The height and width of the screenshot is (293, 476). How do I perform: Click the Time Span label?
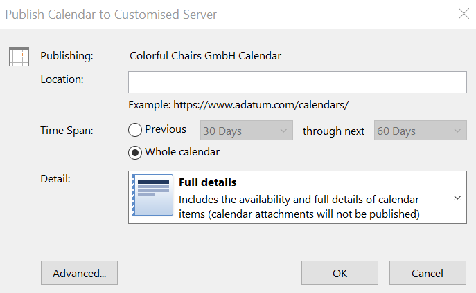click(67, 131)
